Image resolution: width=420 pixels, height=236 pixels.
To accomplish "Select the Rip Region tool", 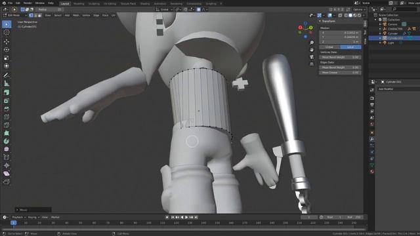I will click(7, 182).
